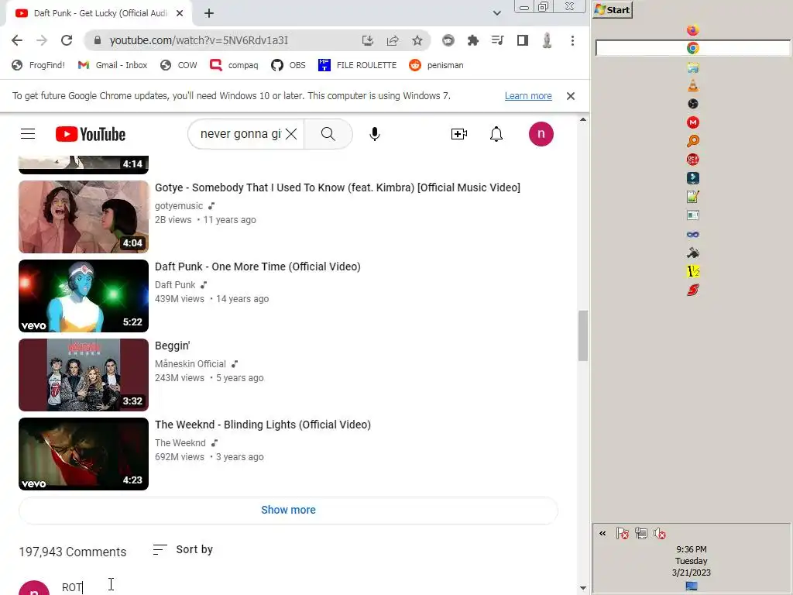Image resolution: width=793 pixels, height=595 pixels.
Task: Launch OBS Studio from taskbar
Action: coord(693,104)
